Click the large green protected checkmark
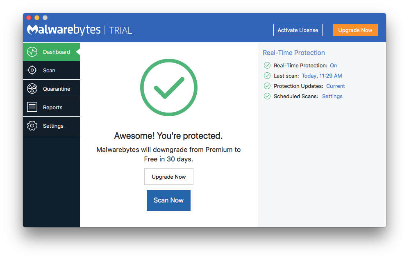409x260 pixels. 169,87
